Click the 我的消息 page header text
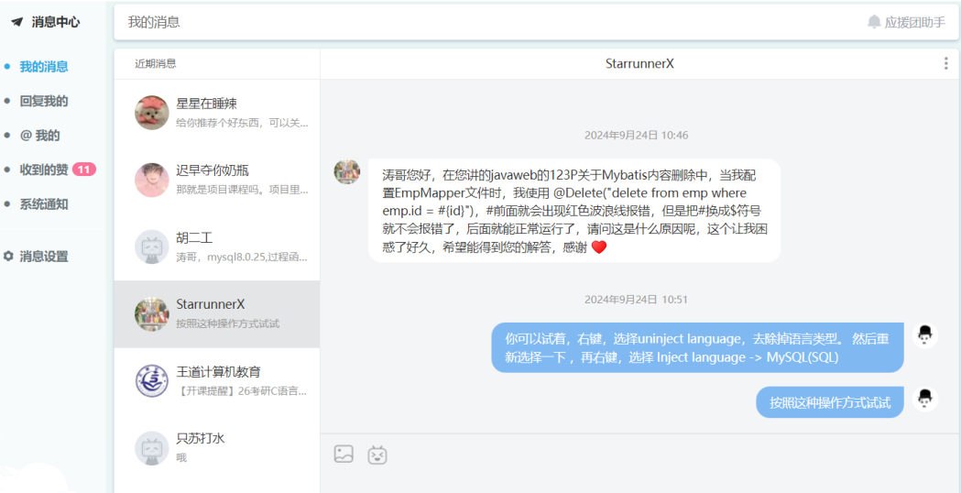Viewport: 961px width, 493px height. [154, 22]
